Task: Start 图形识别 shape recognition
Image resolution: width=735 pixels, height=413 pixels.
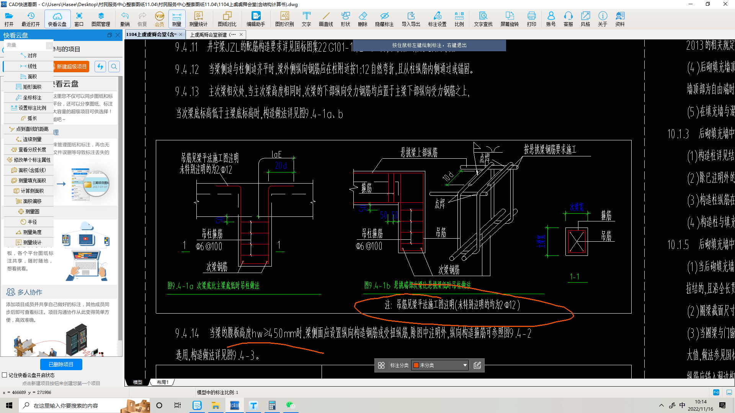Action: pyautogui.click(x=284, y=19)
